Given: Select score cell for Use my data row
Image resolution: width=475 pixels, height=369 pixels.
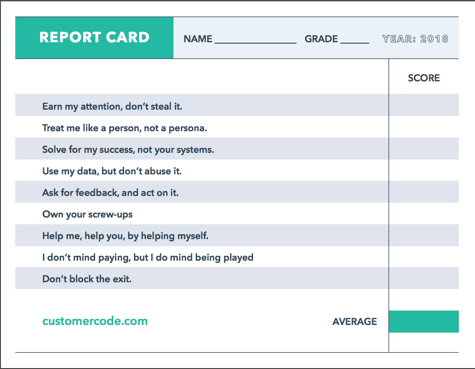Looking at the screenshot, I should [424, 170].
